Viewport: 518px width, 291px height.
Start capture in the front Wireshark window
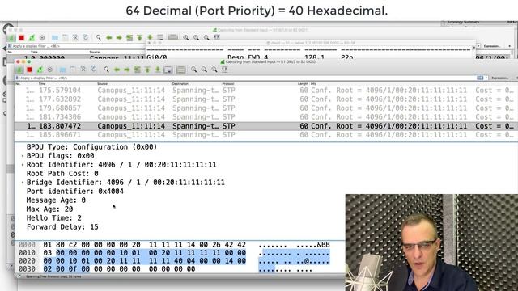pos(19,70)
